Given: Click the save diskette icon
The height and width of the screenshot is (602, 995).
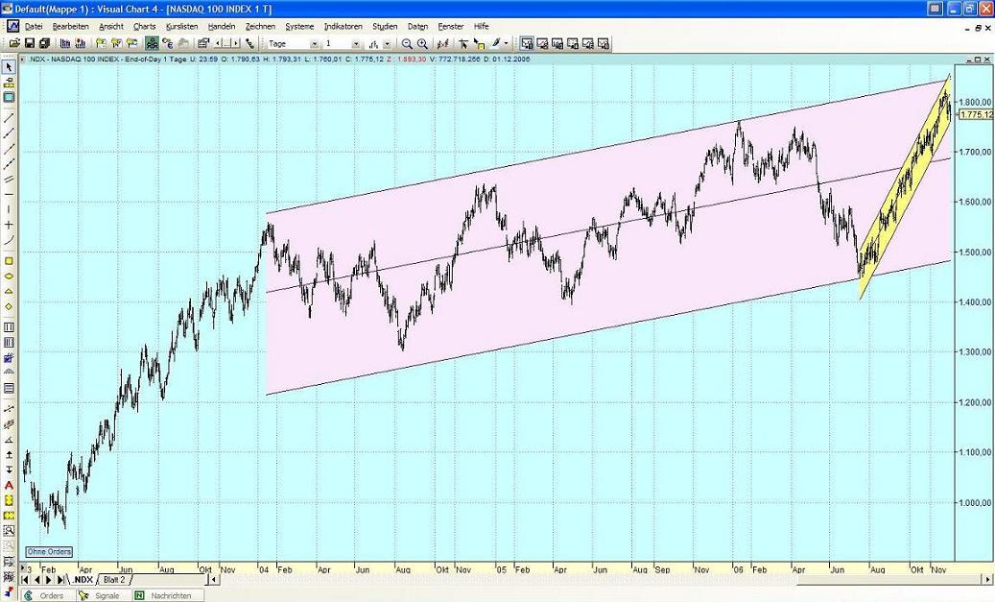Looking at the screenshot, I should click(31, 44).
